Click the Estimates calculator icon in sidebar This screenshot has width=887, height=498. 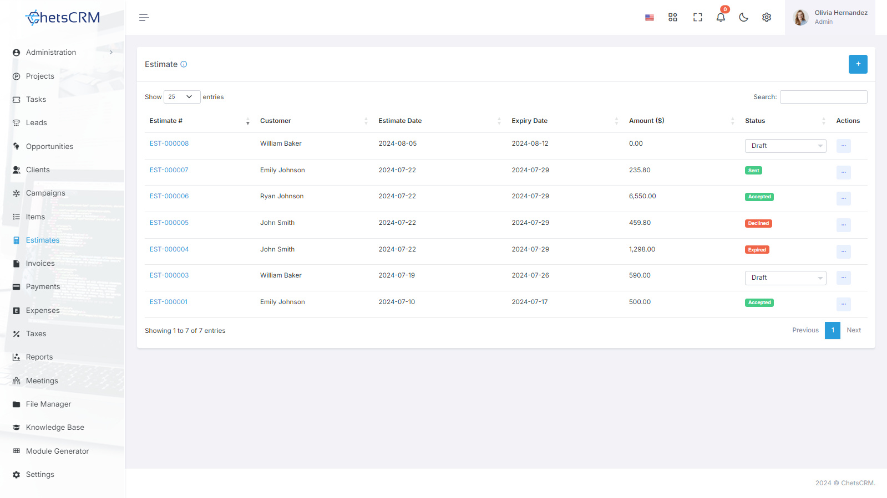[x=16, y=240]
